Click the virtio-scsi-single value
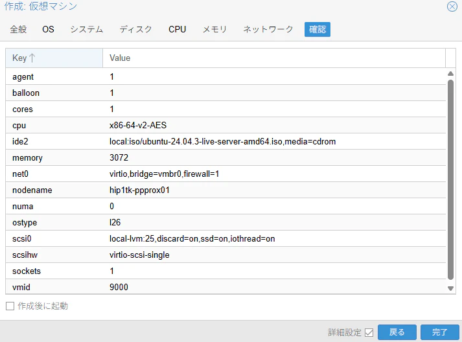Screen dimensions: 462x342 pos(139,255)
